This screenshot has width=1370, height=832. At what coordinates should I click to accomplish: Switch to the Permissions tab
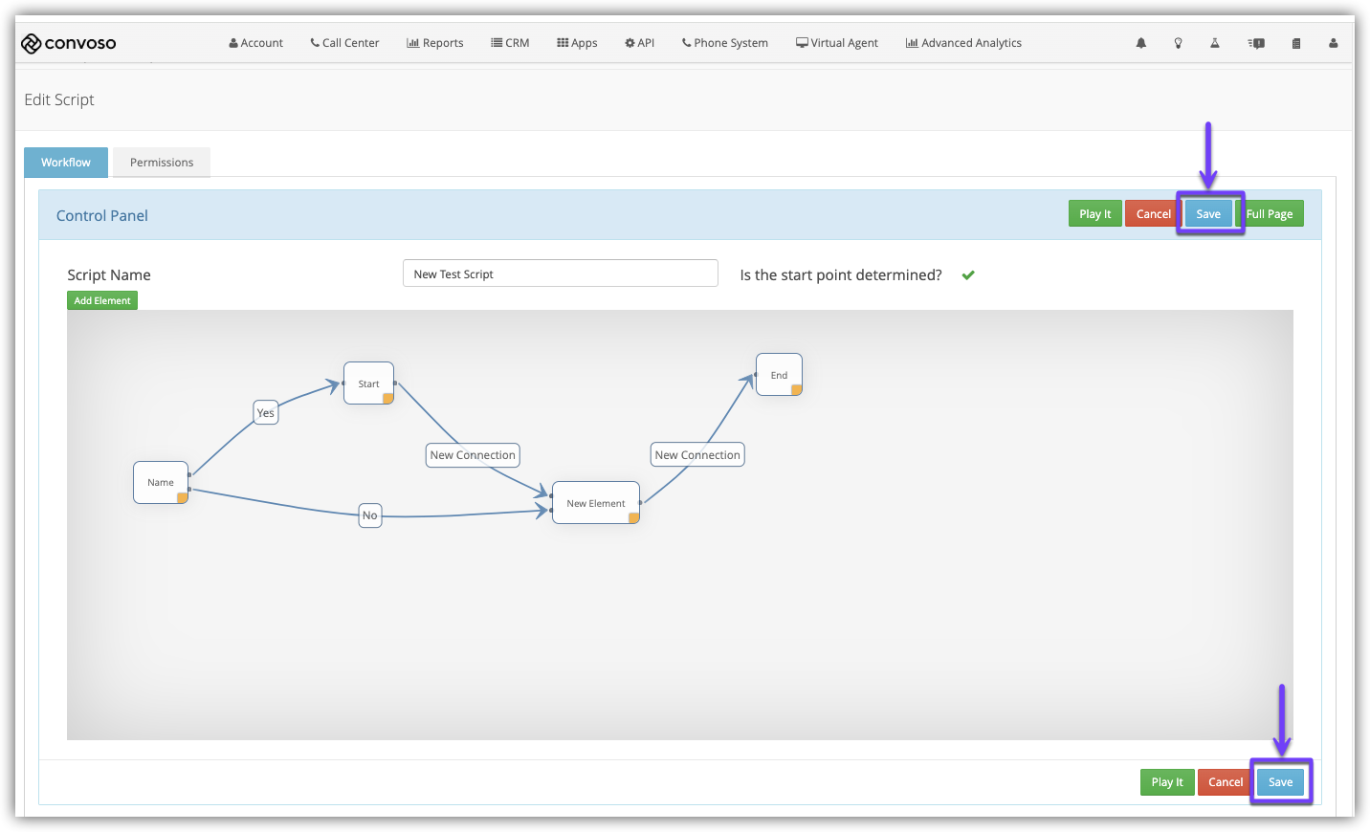(x=162, y=163)
